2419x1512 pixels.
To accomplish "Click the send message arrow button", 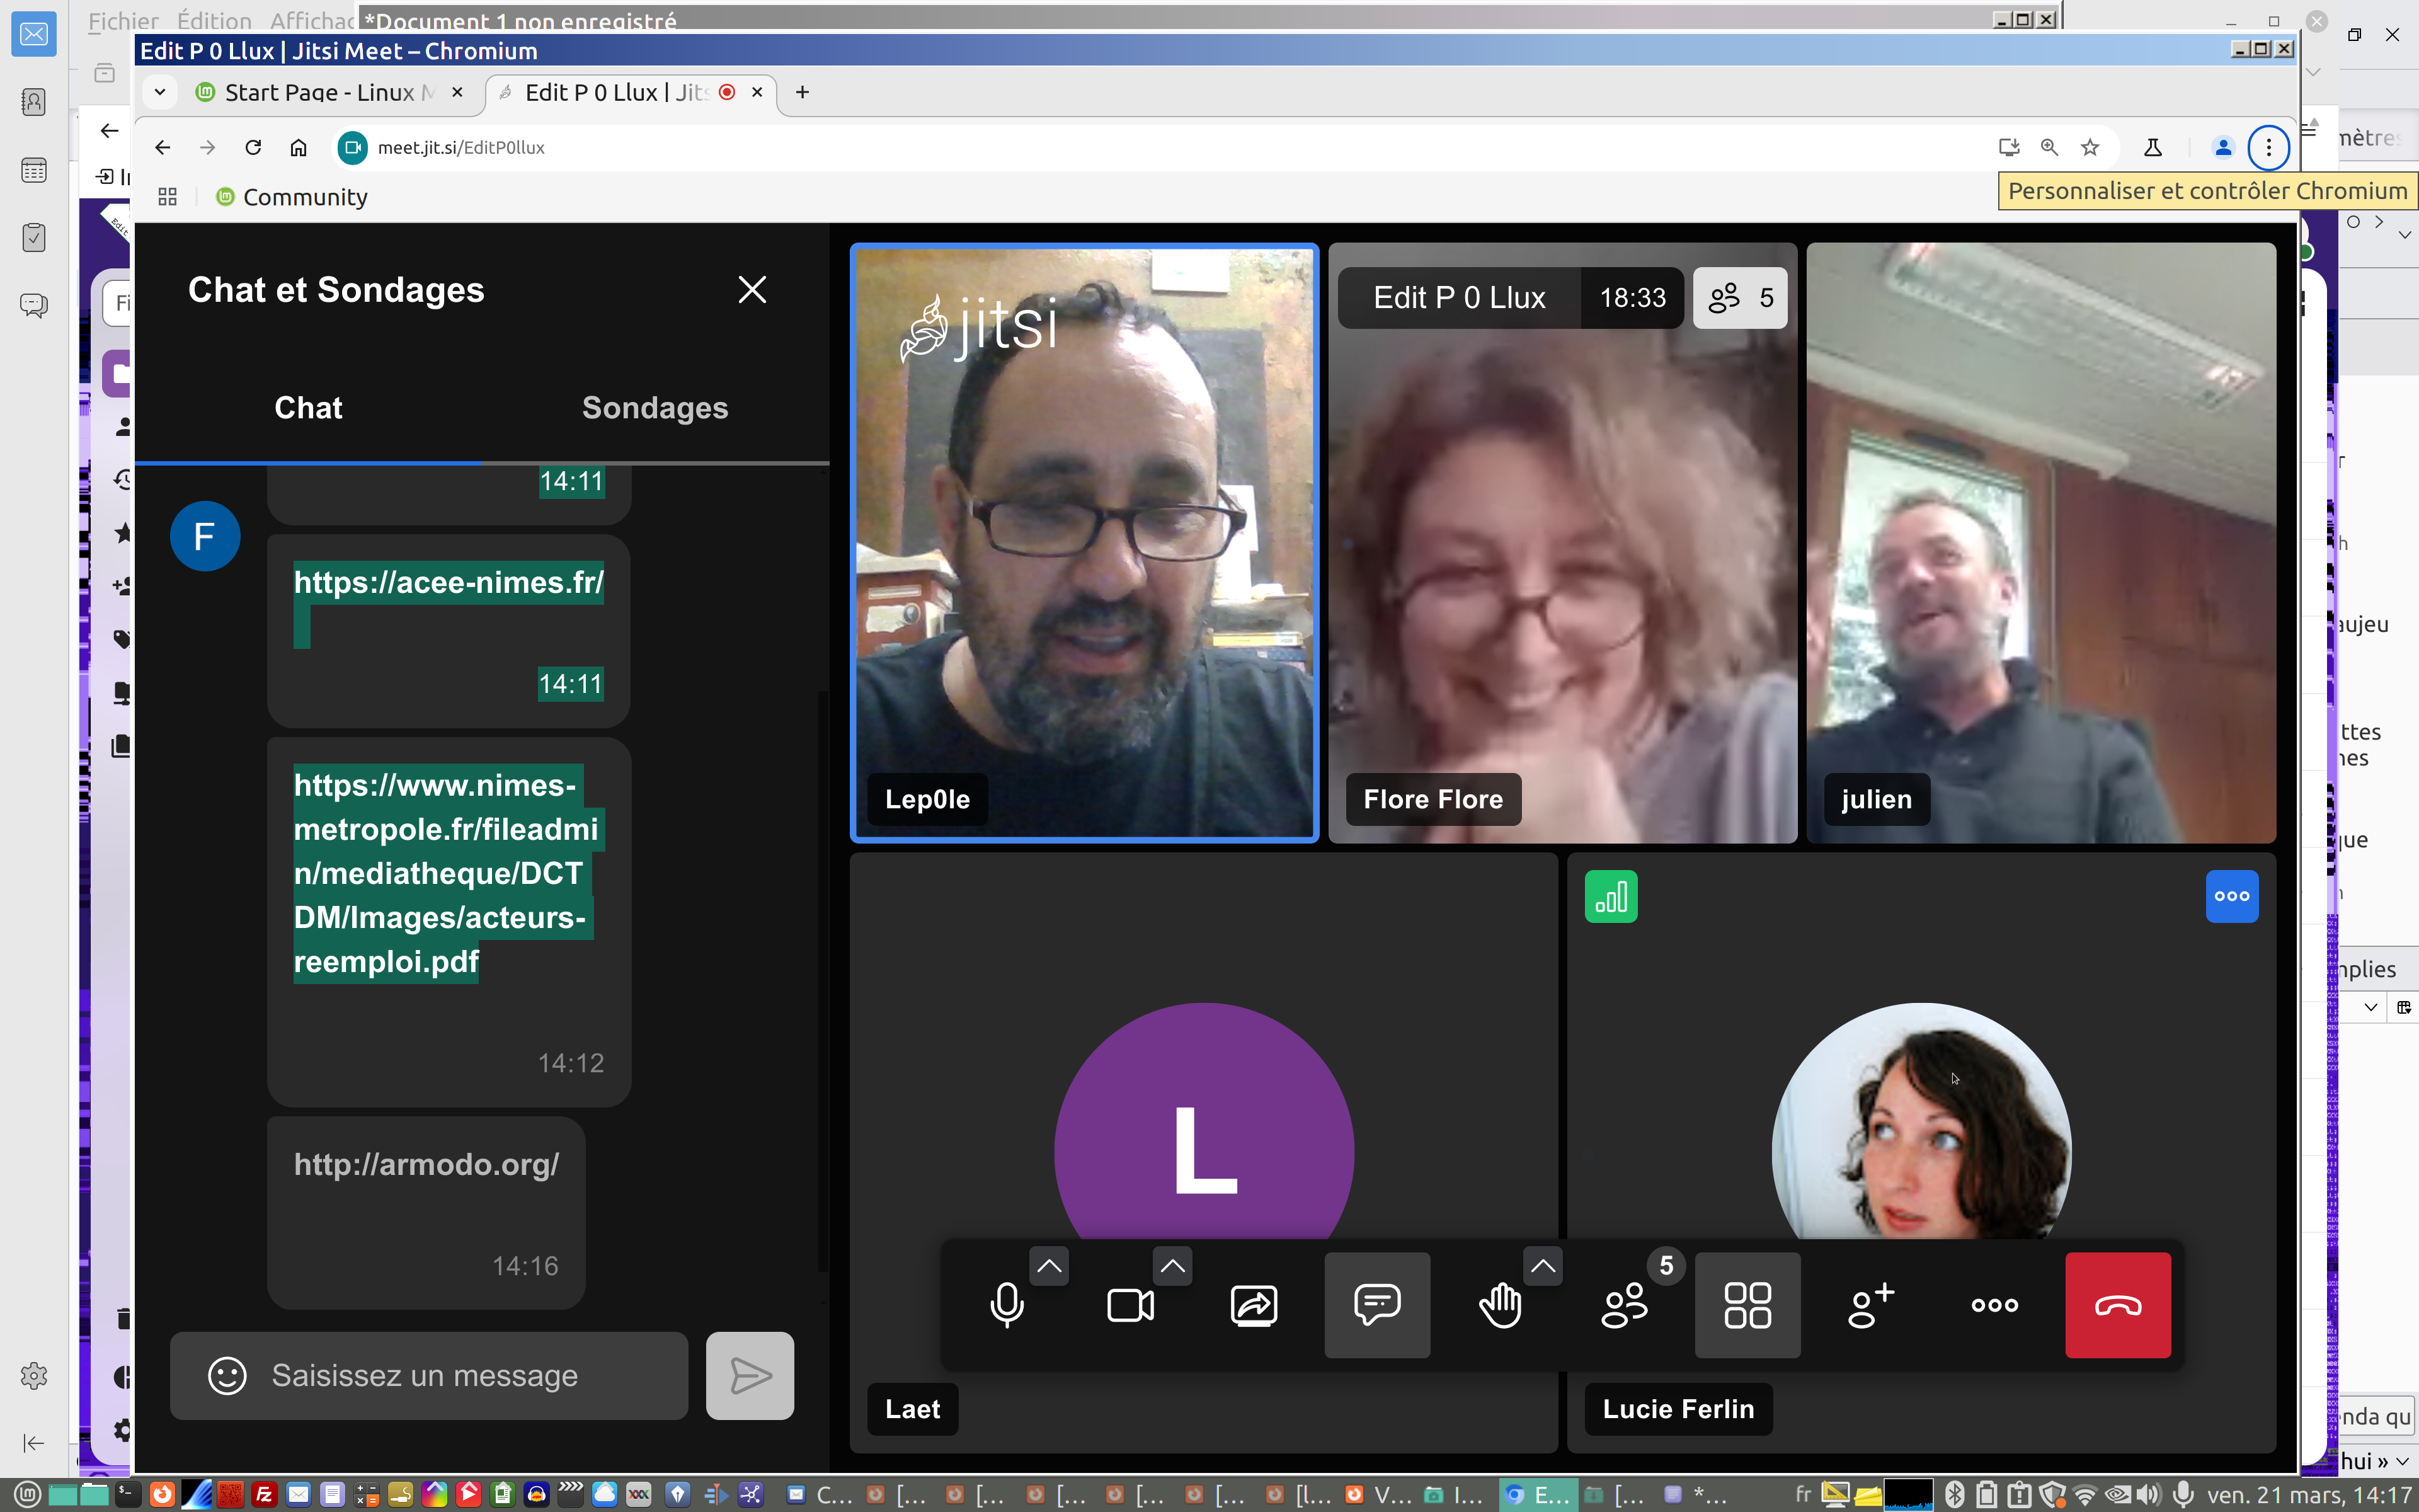I will click(750, 1376).
